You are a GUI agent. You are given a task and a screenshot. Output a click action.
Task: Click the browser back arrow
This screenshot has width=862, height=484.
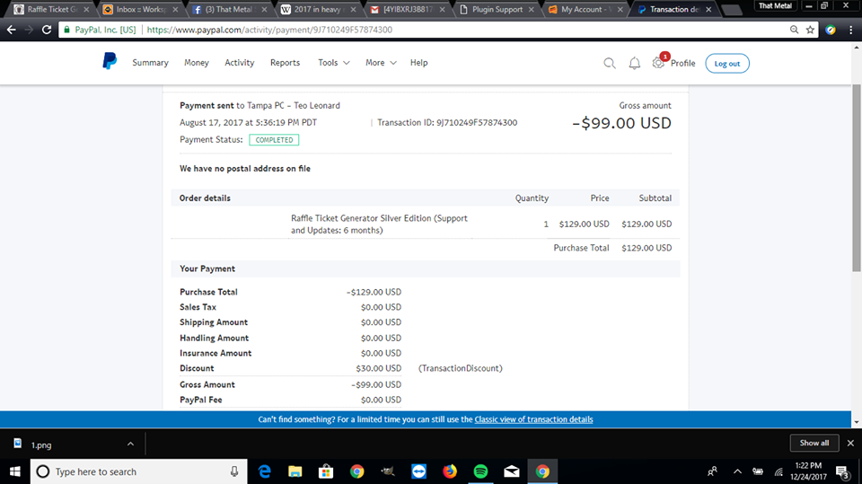point(12,30)
